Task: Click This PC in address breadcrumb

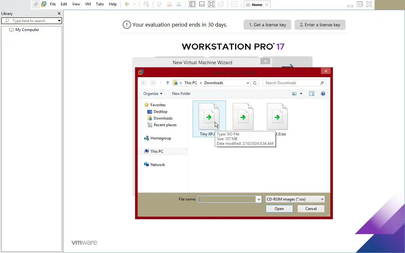Action: point(191,83)
